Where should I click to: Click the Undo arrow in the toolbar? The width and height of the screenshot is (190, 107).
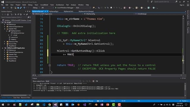[x=24, y=8]
